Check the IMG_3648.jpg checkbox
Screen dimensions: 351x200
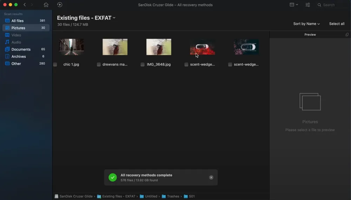pyautogui.click(x=143, y=64)
